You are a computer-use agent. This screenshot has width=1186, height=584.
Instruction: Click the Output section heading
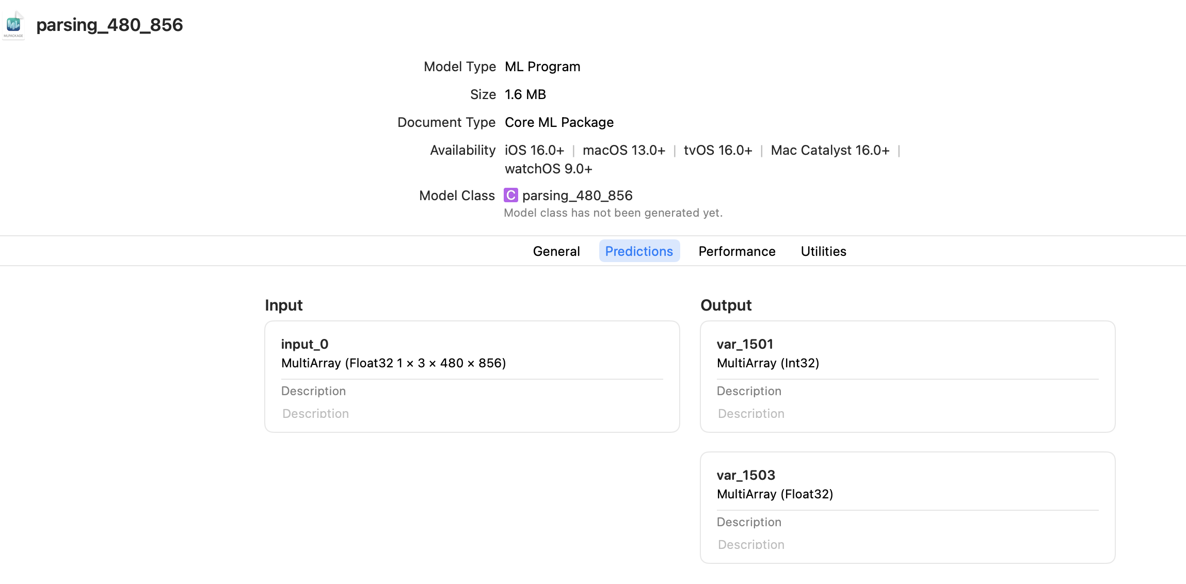726,305
